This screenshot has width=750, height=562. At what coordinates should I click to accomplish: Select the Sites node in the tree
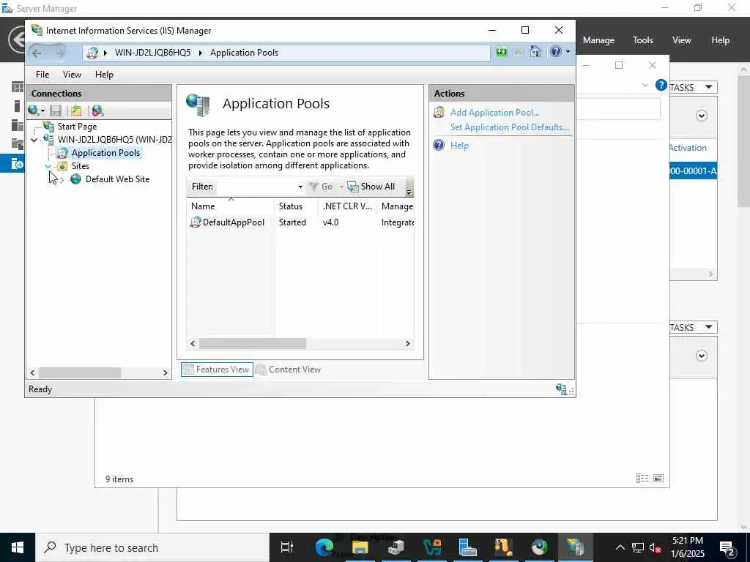81,166
